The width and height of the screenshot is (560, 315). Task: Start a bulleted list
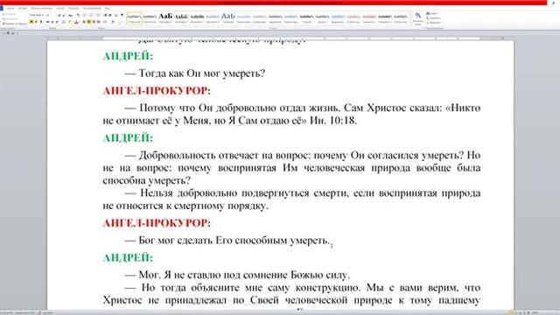click(x=84, y=15)
